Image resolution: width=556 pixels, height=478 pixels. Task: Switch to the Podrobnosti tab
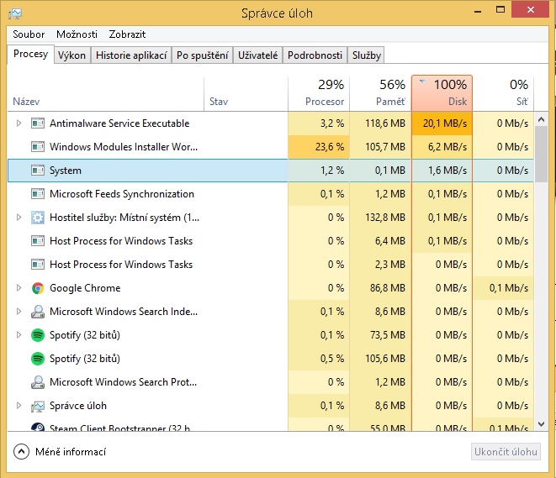[x=315, y=55]
